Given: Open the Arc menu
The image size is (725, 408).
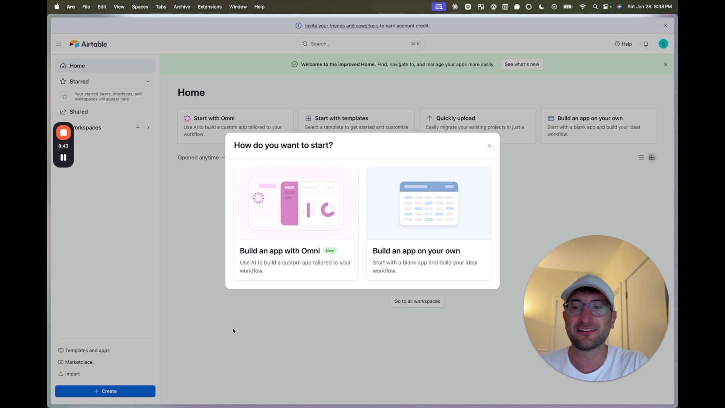Looking at the screenshot, I should pyautogui.click(x=71, y=7).
